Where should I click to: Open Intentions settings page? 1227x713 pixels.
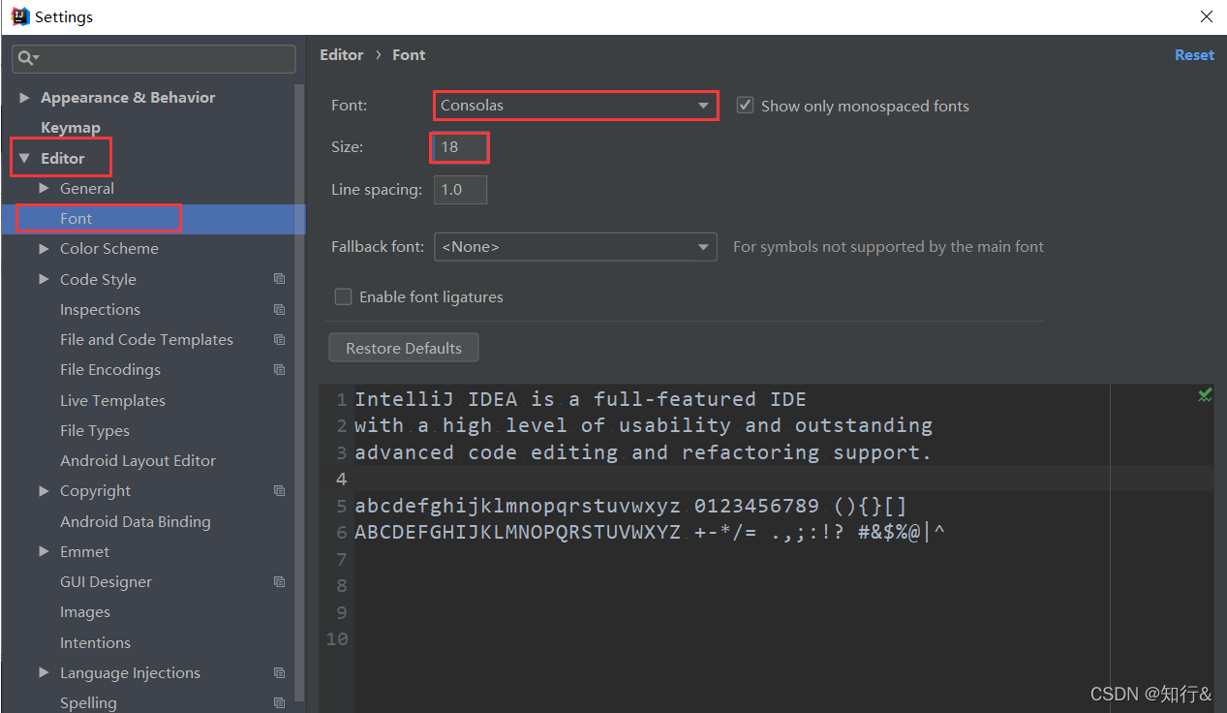click(95, 642)
